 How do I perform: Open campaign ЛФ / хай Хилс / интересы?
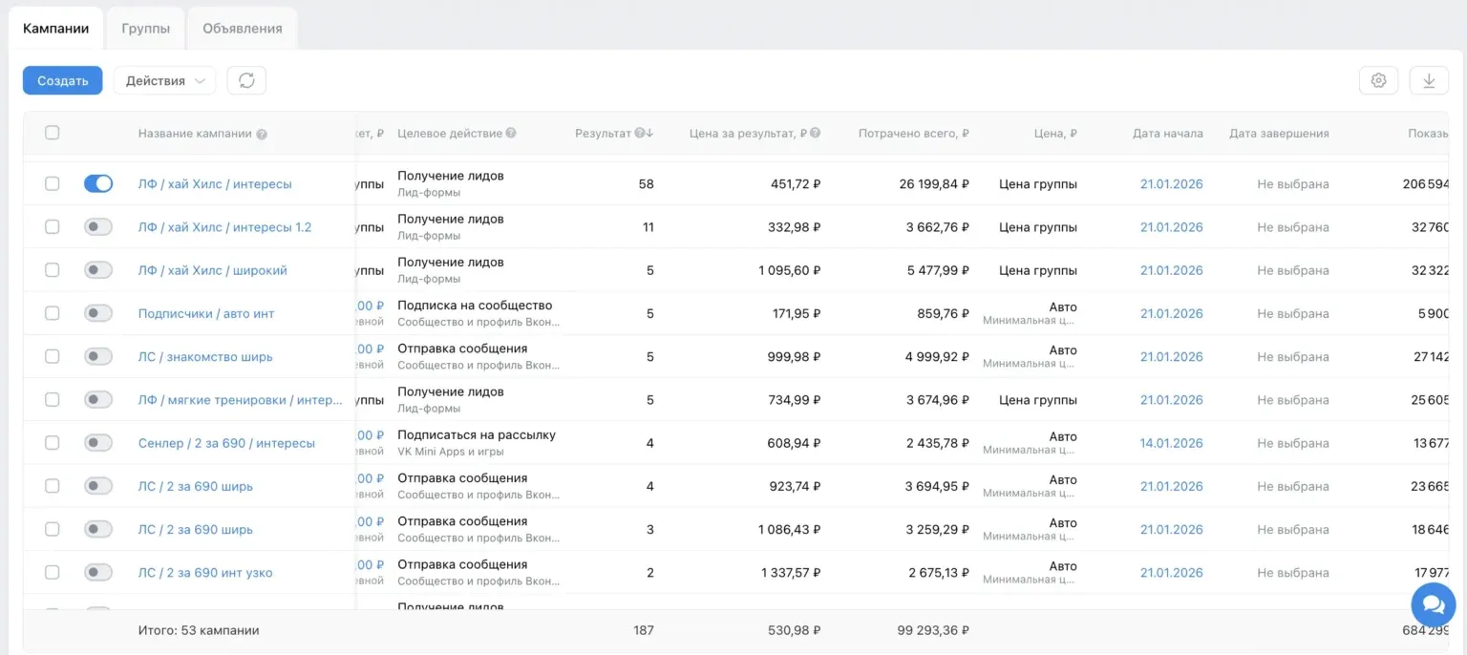click(x=215, y=184)
